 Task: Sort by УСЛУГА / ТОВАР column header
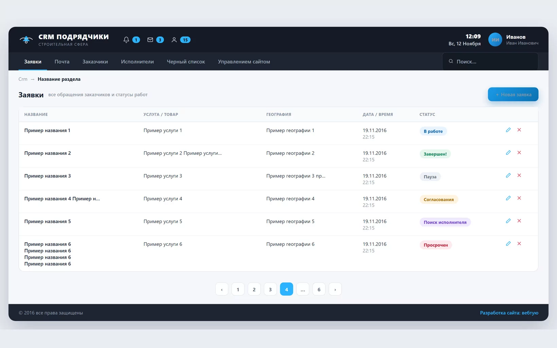click(x=161, y=114)
